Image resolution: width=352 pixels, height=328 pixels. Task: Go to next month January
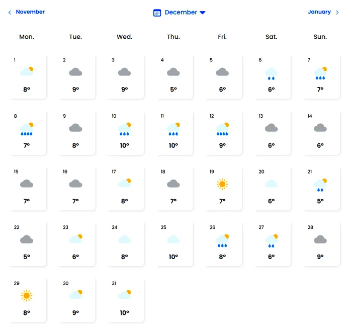click(x=319, y=12)
